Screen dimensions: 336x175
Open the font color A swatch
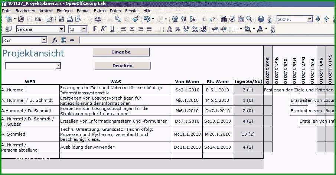tap(260, 29)
